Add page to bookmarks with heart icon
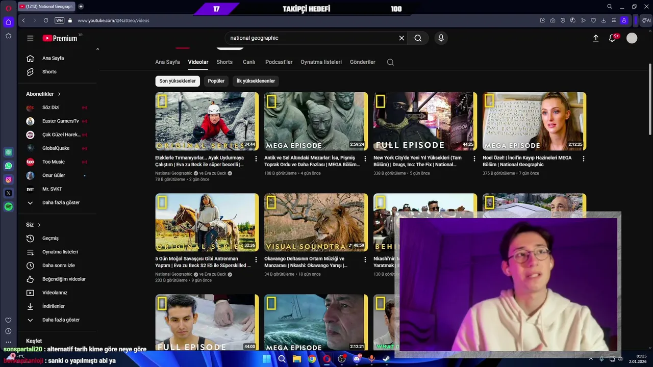The image size is (653, 367). click(x=593, y=20)
